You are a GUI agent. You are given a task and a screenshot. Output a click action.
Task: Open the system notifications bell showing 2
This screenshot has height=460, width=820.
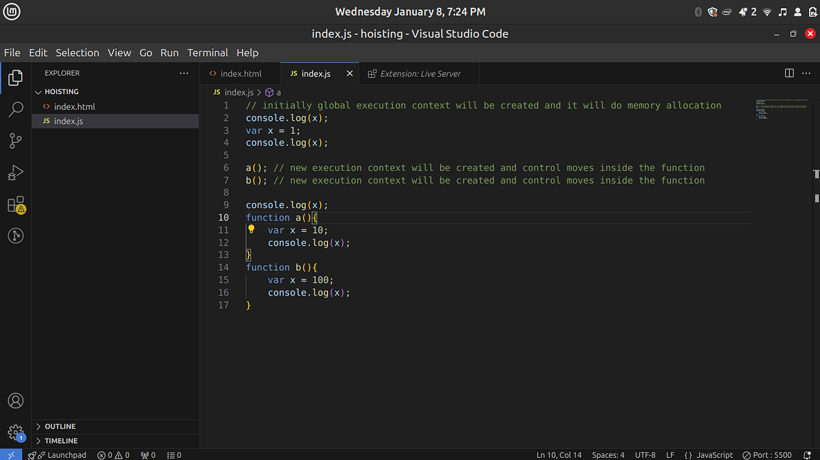point(746,12)
